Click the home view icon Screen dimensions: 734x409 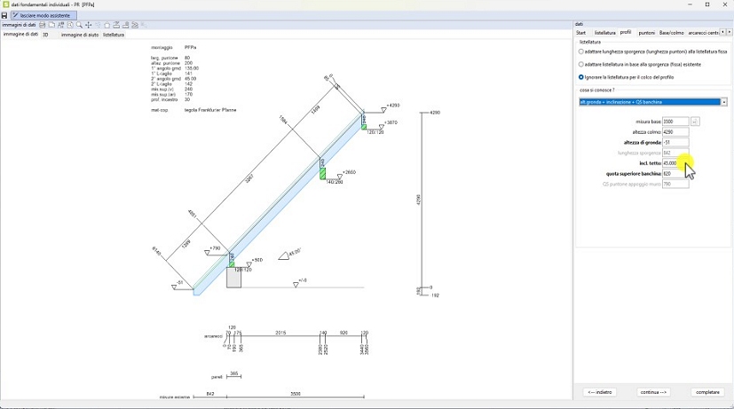(107, 25)
